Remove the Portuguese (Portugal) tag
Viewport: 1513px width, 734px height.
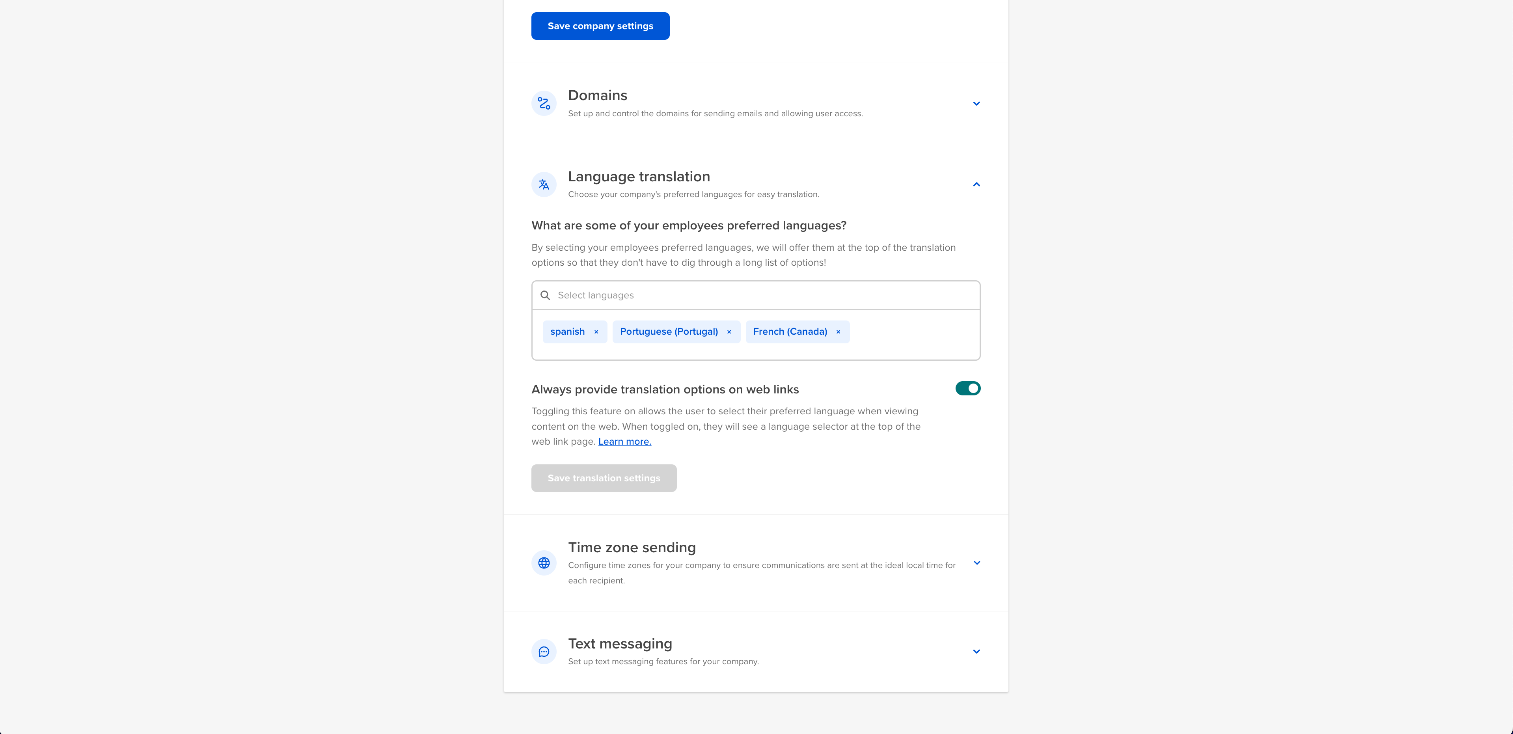click(729, 332)
